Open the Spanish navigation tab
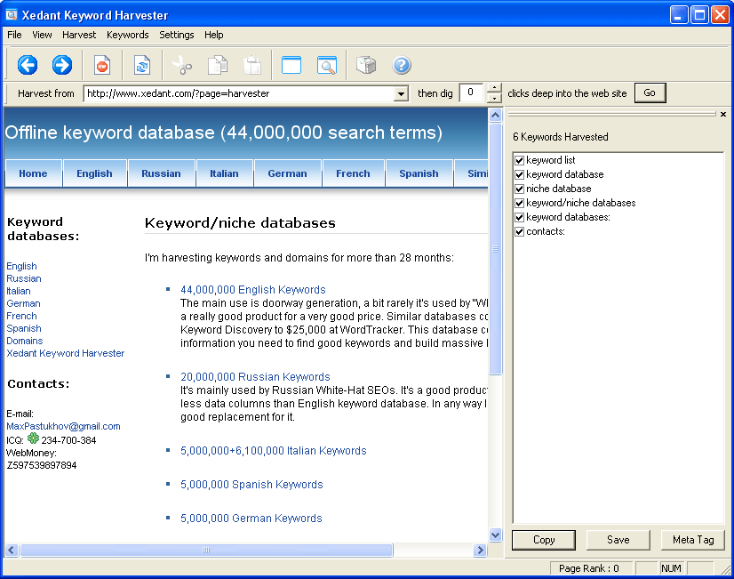 point(419,173)
